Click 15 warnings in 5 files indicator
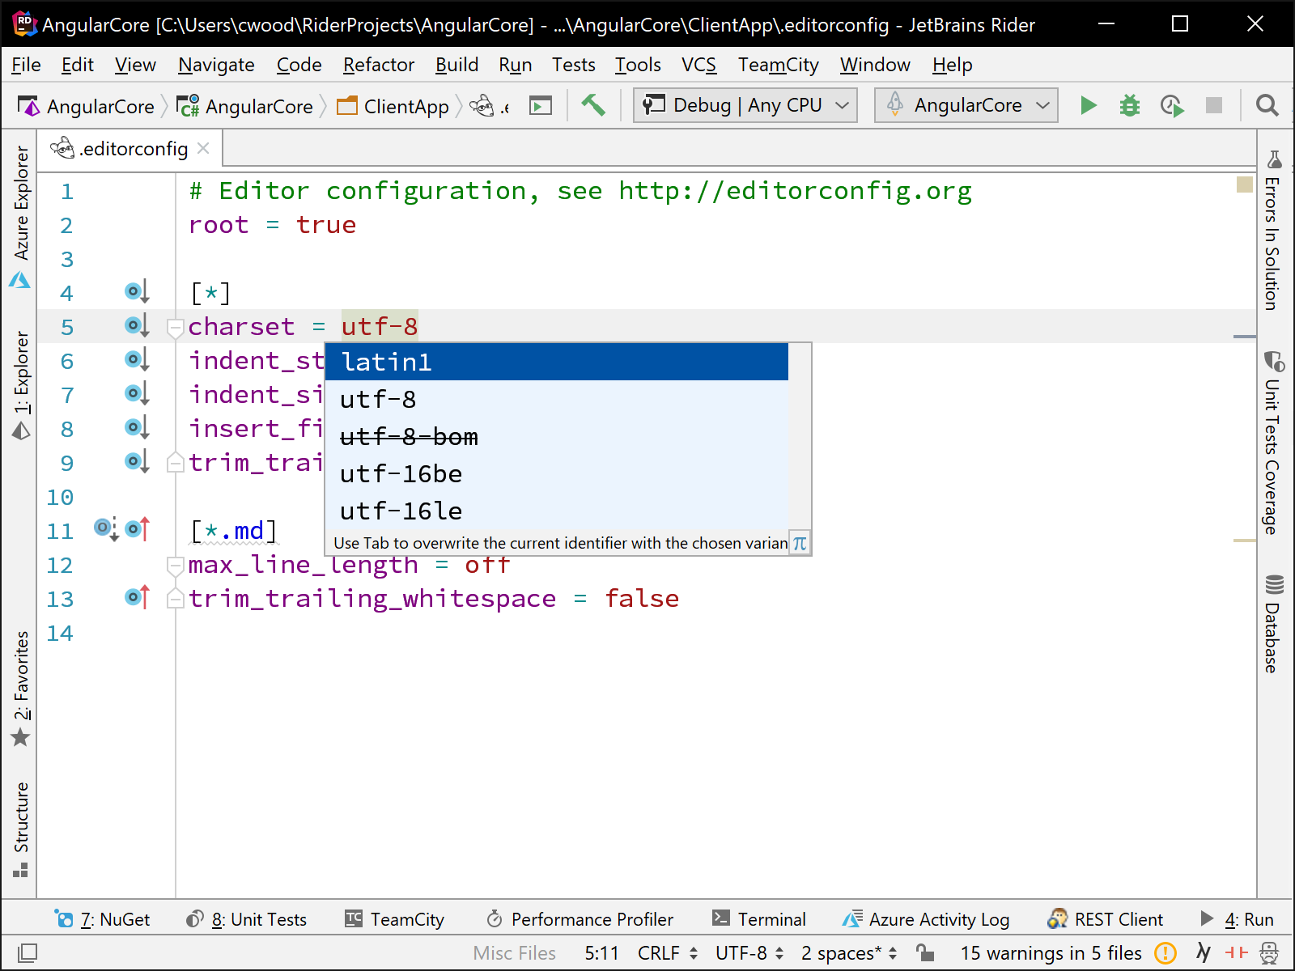 click(x=1051, y=953)
